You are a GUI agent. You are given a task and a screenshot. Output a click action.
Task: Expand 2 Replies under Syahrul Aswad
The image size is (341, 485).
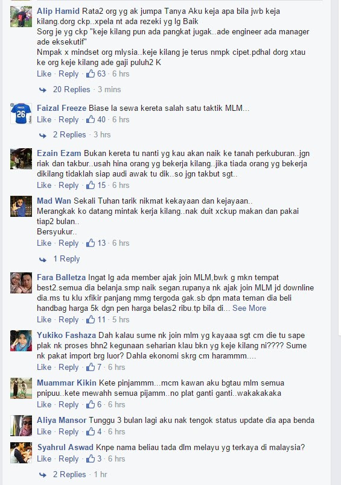[x=69, y=474]
